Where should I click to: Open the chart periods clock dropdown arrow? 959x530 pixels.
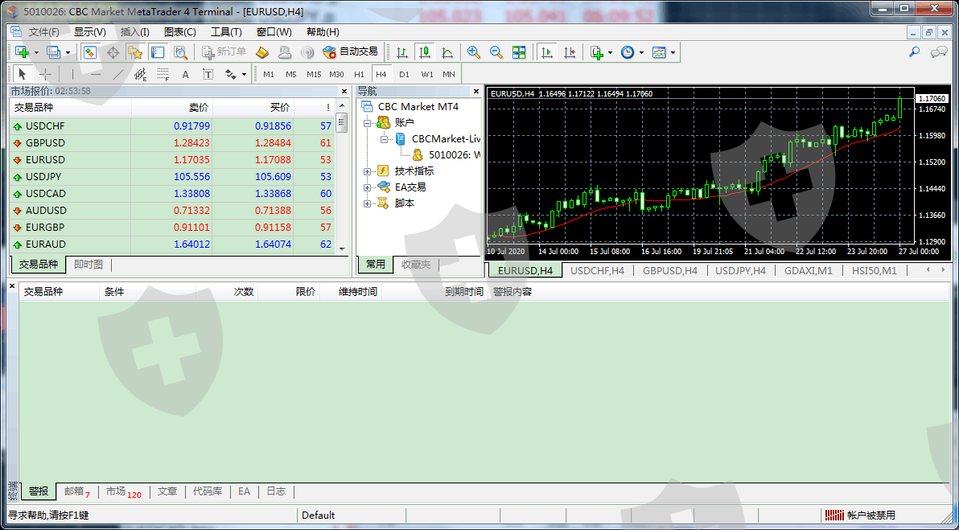641,52
